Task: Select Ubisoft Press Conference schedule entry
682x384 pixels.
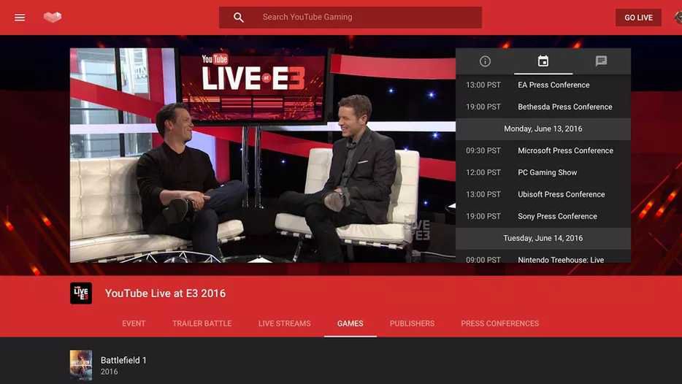Action: (x=543, y=194)
